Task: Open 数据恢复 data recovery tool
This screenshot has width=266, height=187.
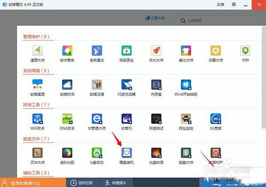Action: (x=216, y=156)
